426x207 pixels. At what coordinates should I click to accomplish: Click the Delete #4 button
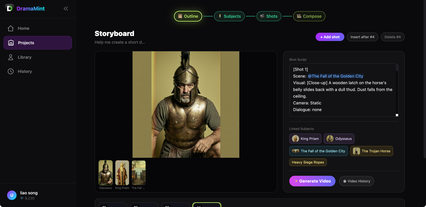click(393, 37)
